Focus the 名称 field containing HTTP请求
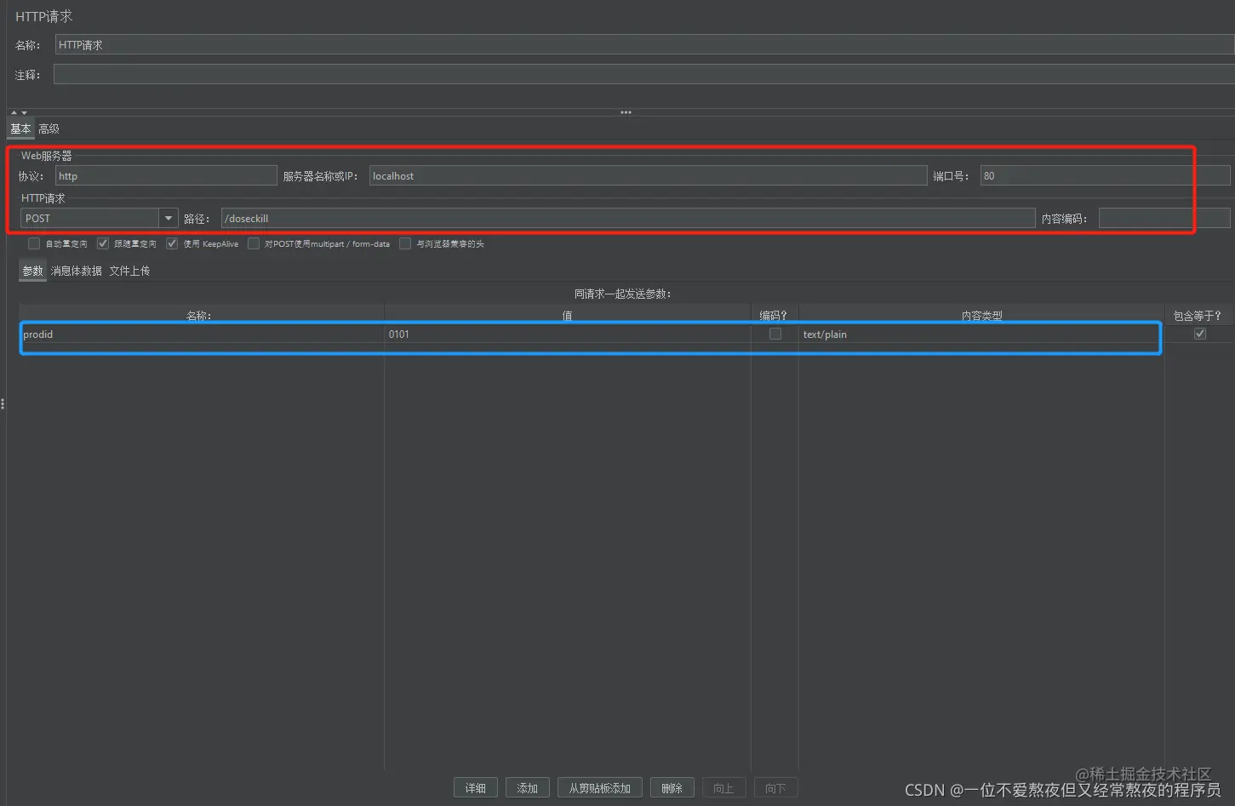1235x806 pixels. tap(644, 45)
